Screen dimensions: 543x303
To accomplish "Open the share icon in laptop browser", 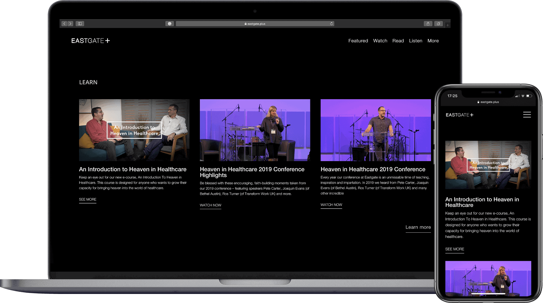I will (428, 24).
